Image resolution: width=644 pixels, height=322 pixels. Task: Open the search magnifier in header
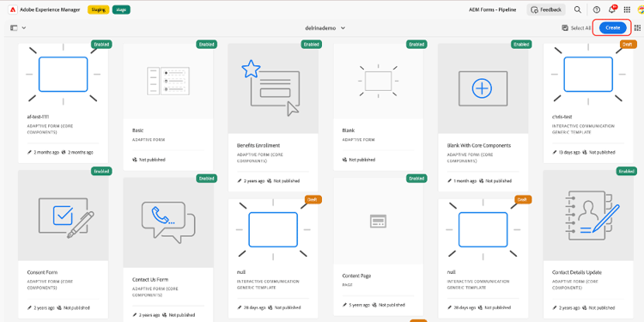[578, 9]
